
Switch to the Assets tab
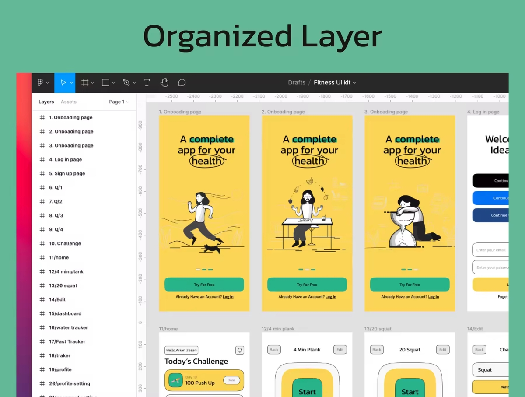(x=68, y=102)
